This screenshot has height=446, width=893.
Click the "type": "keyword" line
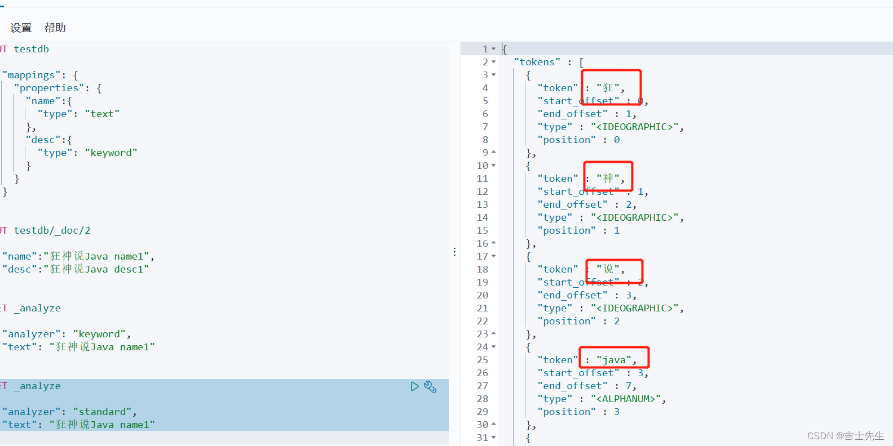coord(87,153)
